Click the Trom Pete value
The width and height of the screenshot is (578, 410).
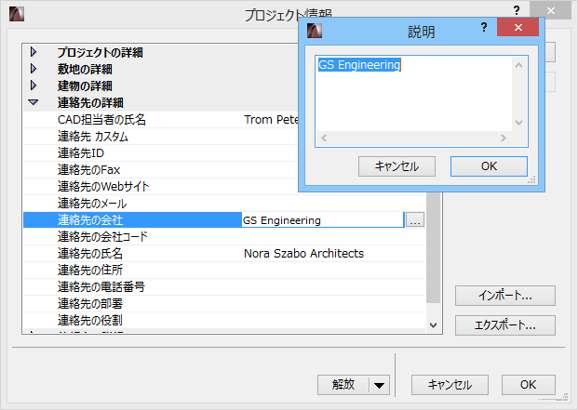click(x=271, y=120)
